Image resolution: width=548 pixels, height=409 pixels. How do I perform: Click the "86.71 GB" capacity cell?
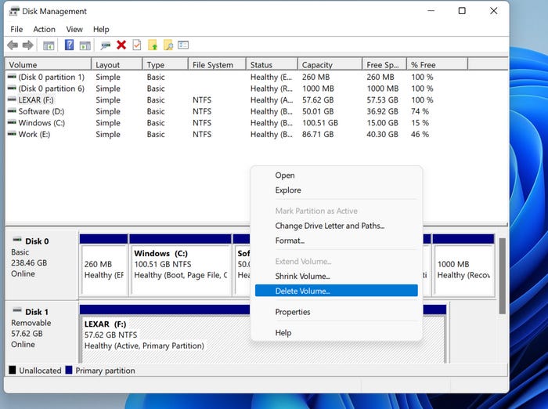click(x=318, y=134)
